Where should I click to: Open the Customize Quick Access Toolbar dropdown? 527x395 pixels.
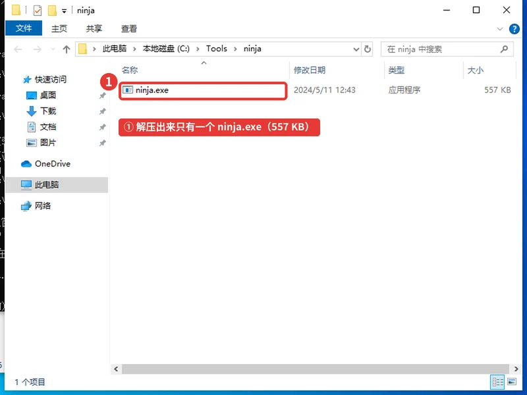click(64, 11)
